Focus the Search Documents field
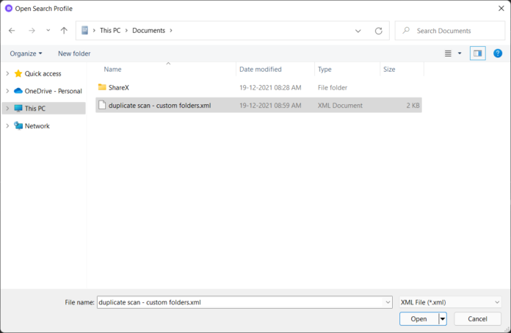Viewport: 511px width, 333px height. [x=450, y=31]
